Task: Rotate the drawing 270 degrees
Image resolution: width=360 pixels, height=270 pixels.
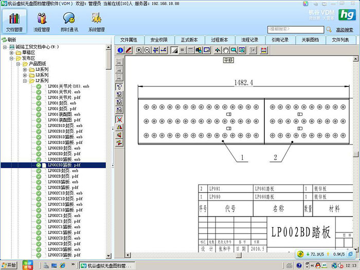Action: coord(119,110)
